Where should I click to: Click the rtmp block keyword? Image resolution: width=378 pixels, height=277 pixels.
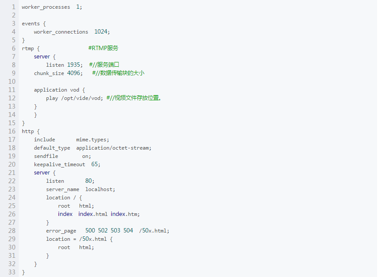point(28,48)
